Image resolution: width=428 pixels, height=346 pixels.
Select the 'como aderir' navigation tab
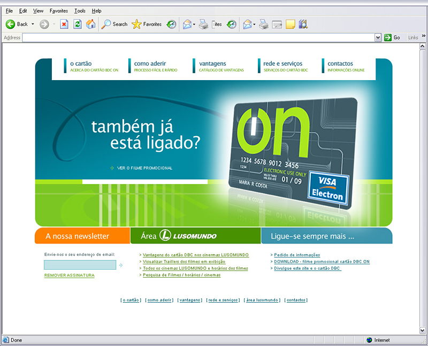pyautogui.click(x=153, y=66)
